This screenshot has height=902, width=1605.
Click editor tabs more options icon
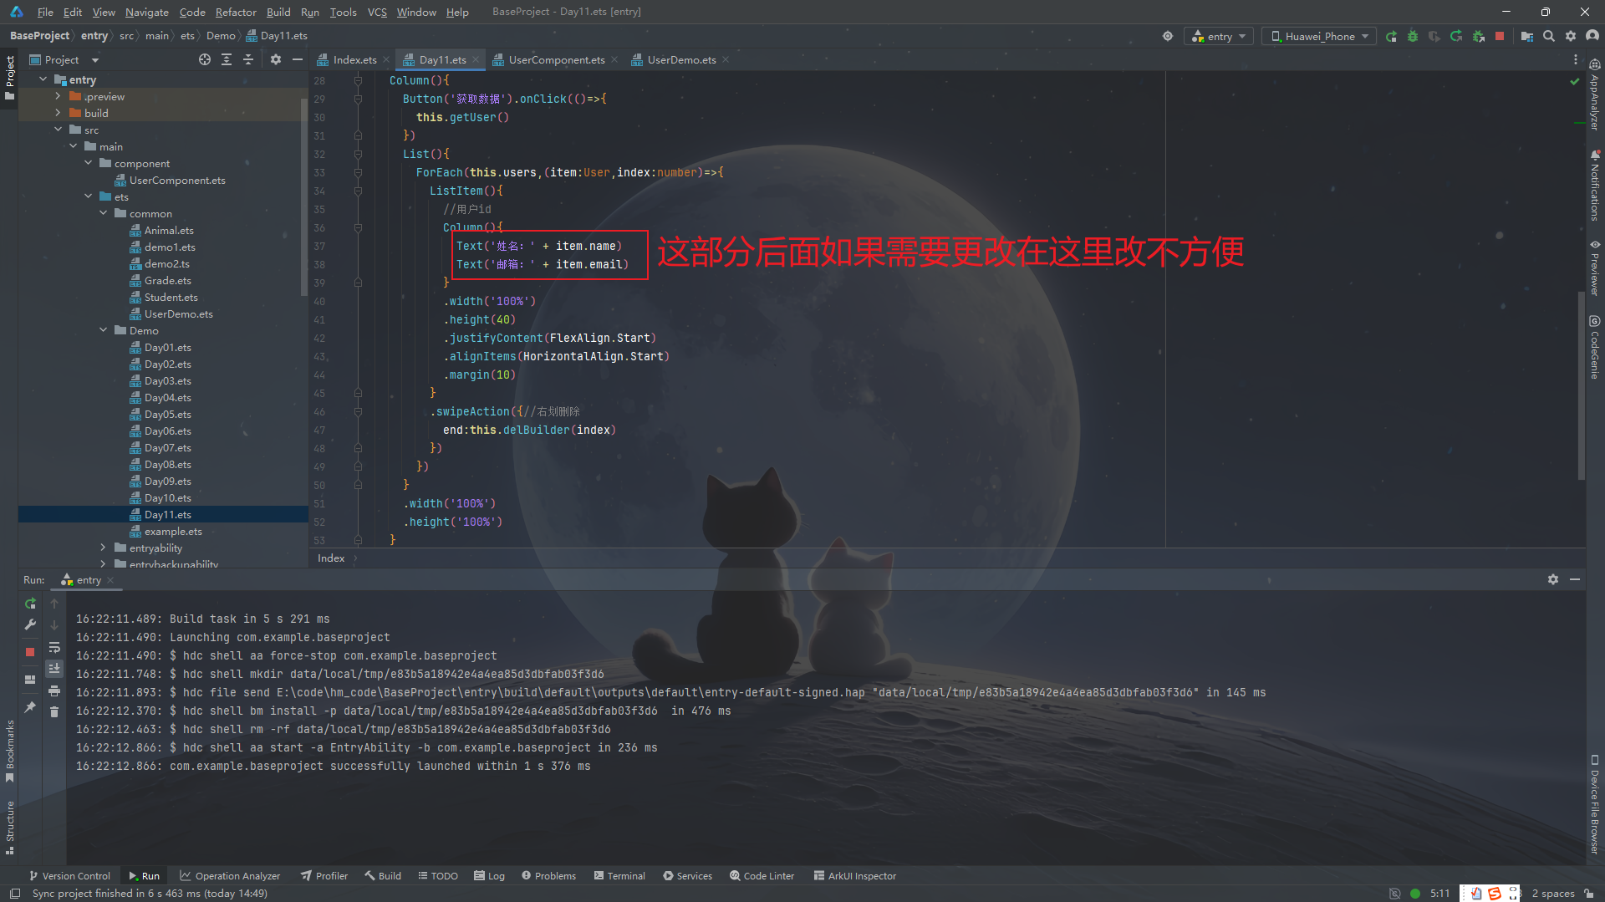click(x=1576, y=59)
